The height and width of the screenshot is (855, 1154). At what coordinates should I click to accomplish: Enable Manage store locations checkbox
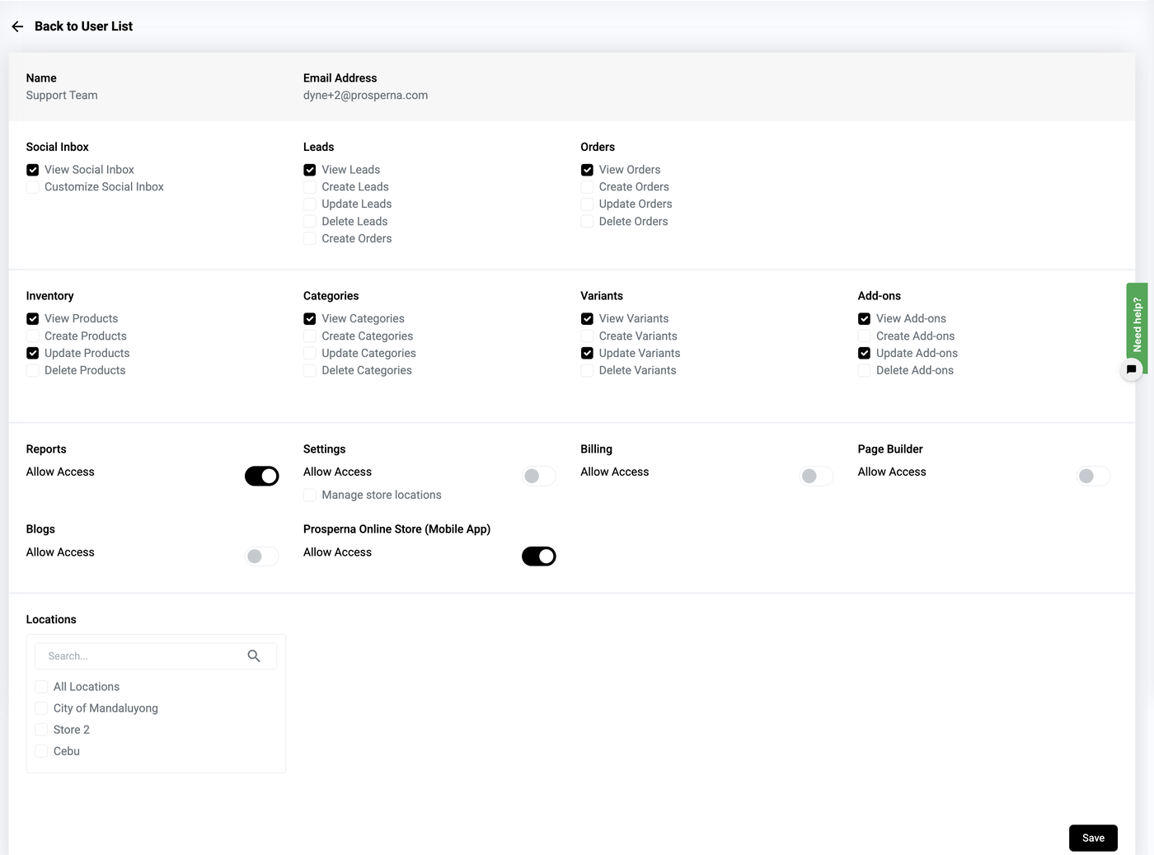310,496
